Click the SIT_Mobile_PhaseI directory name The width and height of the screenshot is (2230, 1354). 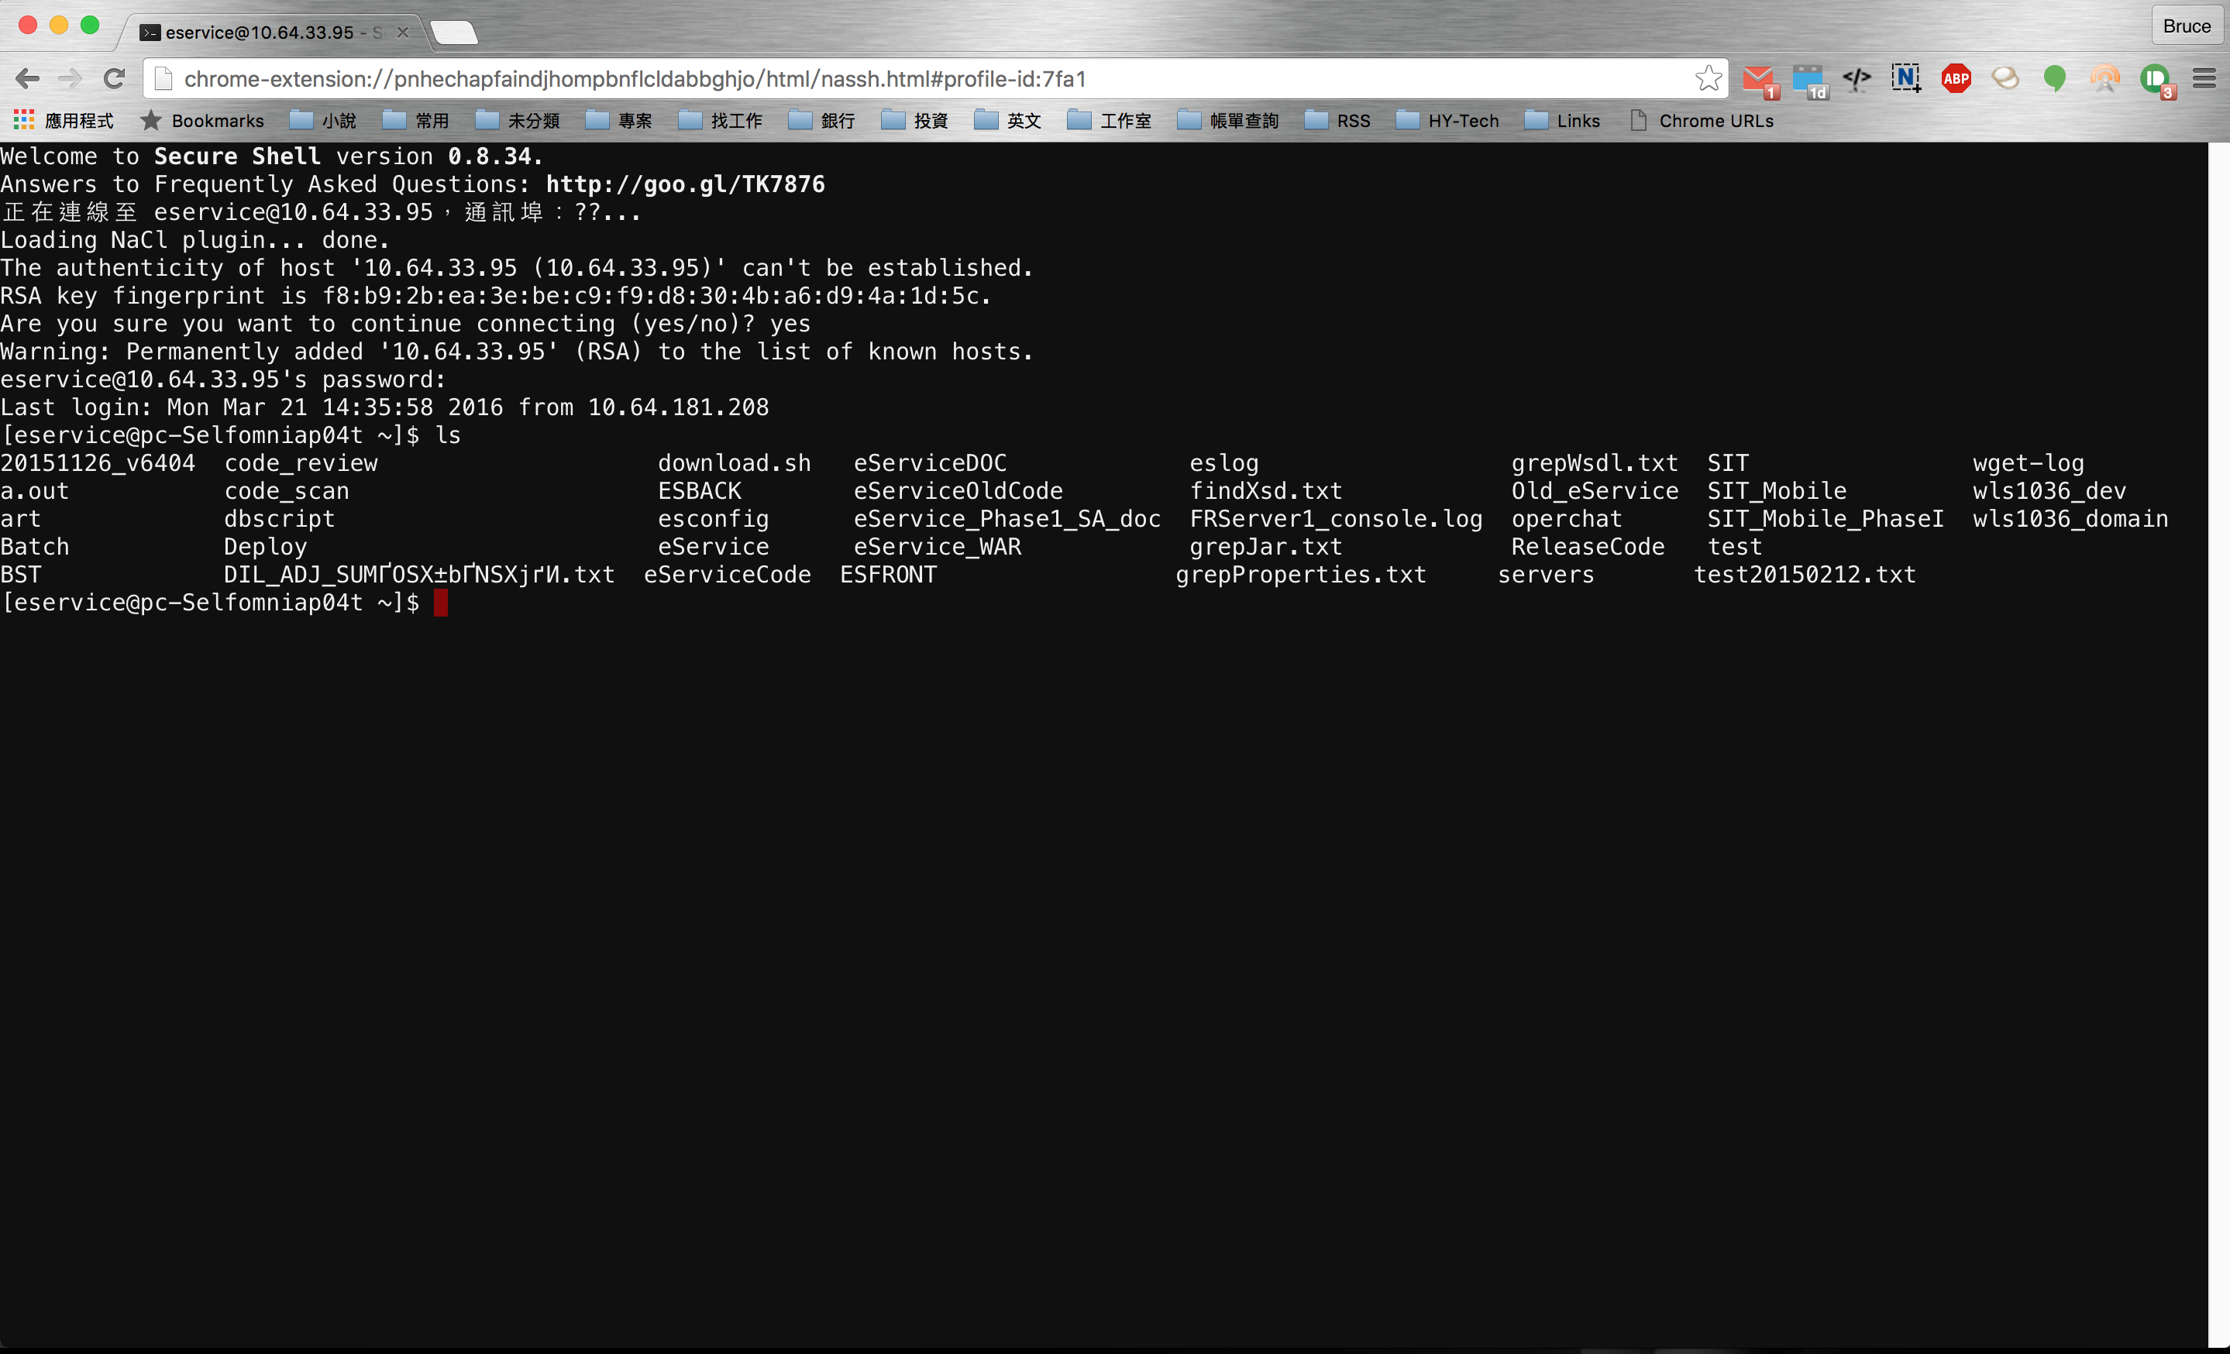coord(1826,519)
